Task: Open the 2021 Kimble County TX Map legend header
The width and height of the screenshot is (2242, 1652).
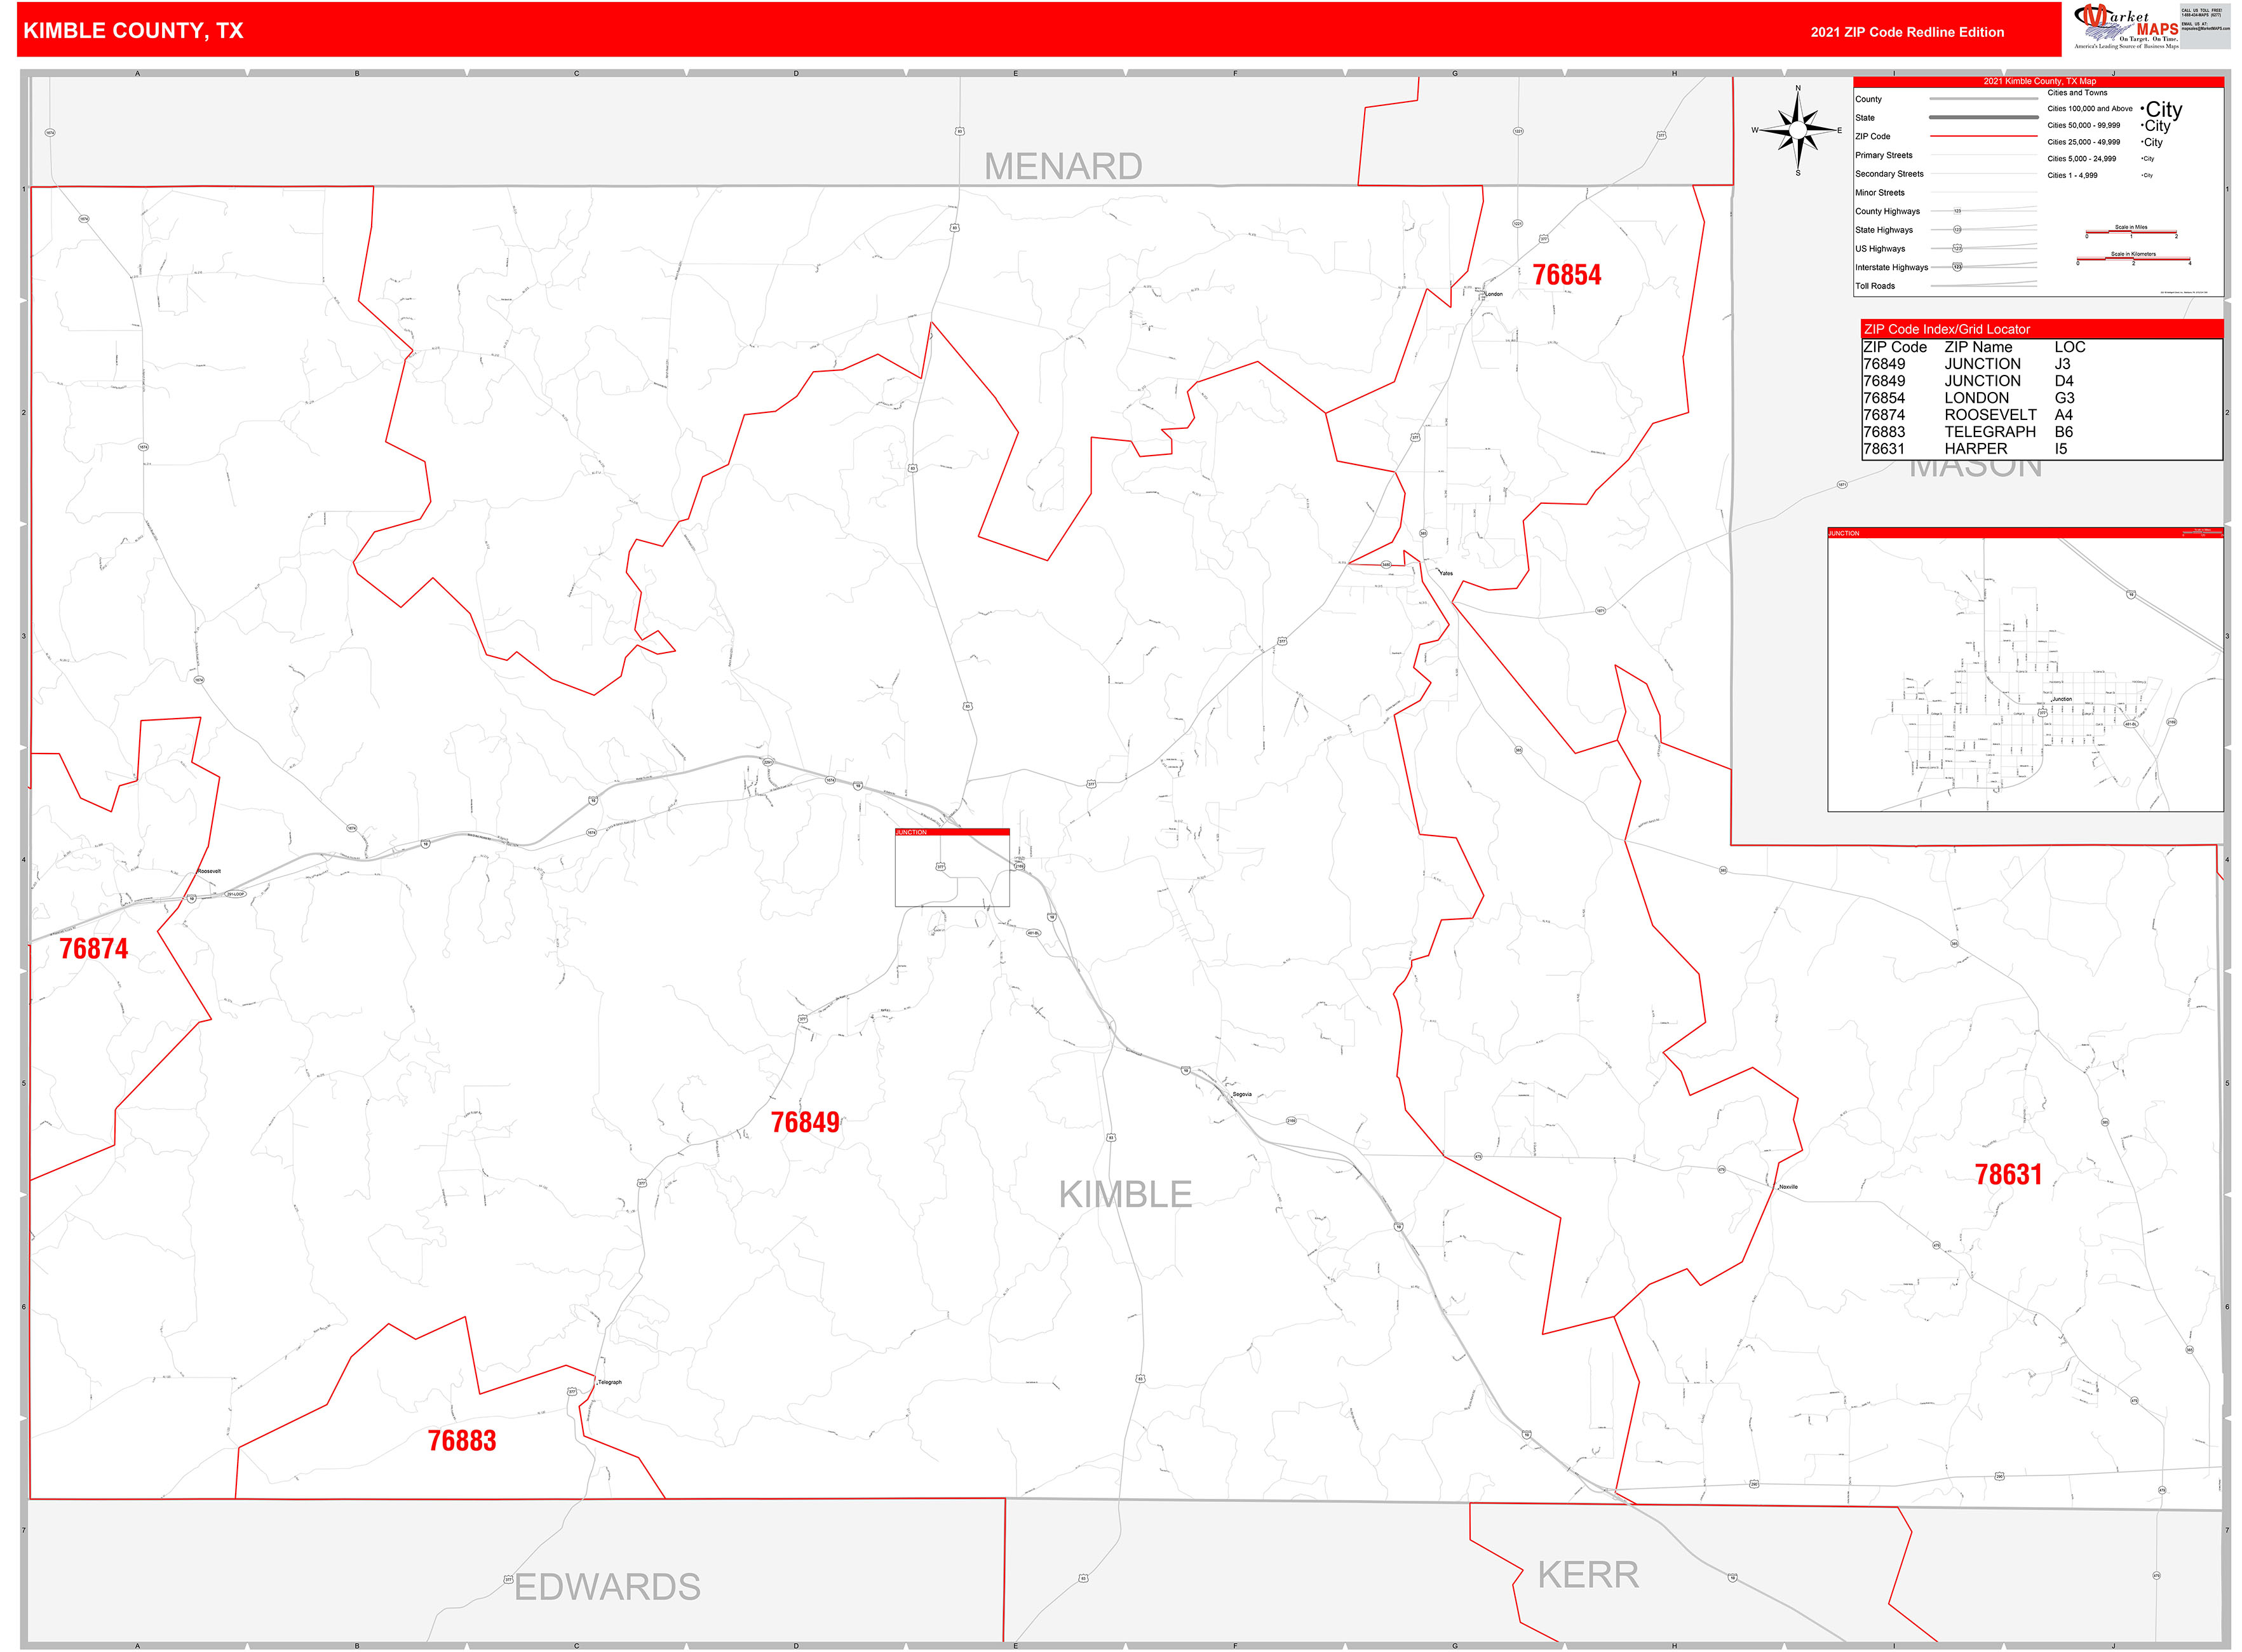Action: point(2040,82)
